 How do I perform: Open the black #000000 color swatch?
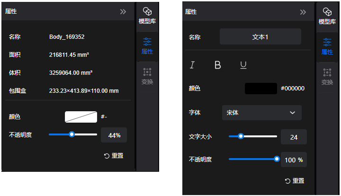(261, 89)
